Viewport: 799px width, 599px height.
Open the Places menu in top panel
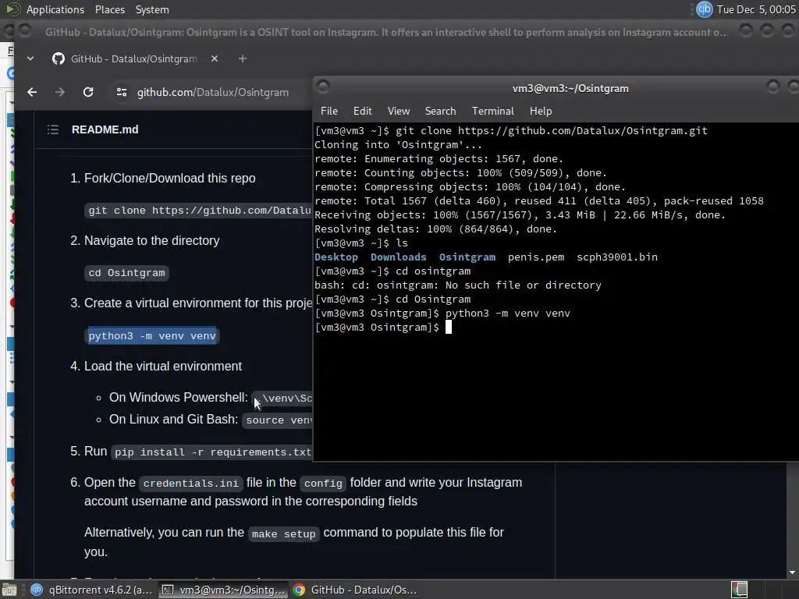pos(109,9)
